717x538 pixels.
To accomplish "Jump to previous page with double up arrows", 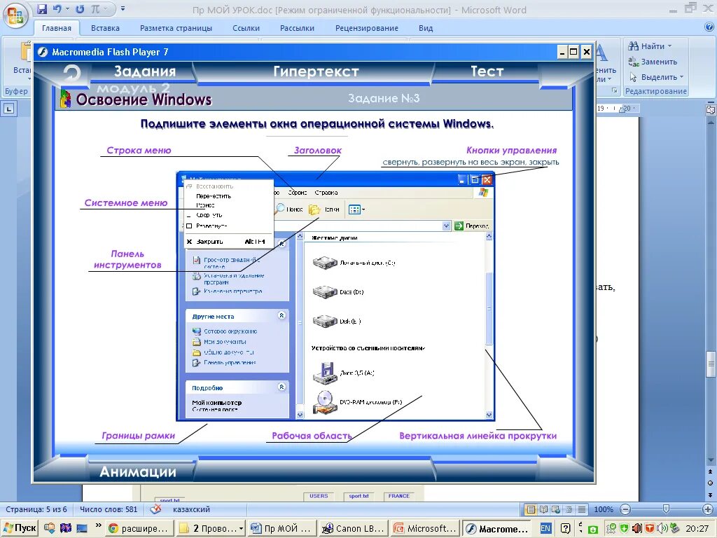I will (x=710, y=471).
